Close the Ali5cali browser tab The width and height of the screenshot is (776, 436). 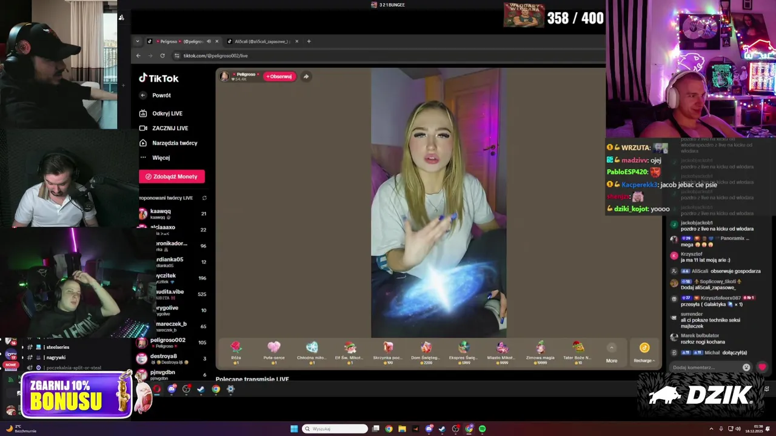296,41
